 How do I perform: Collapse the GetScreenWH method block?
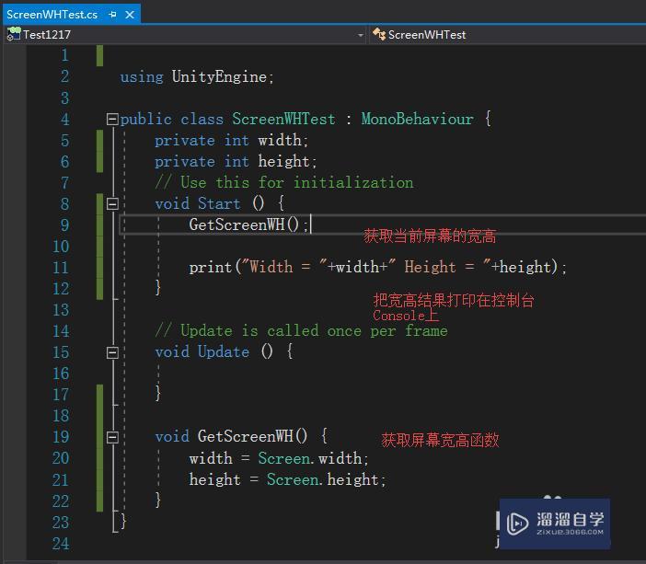112,437
